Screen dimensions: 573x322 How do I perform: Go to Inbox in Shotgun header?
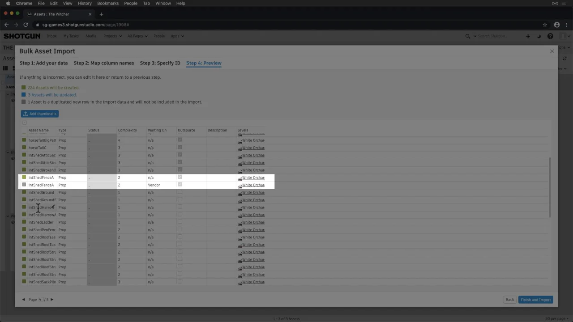(x=51, y=36)
